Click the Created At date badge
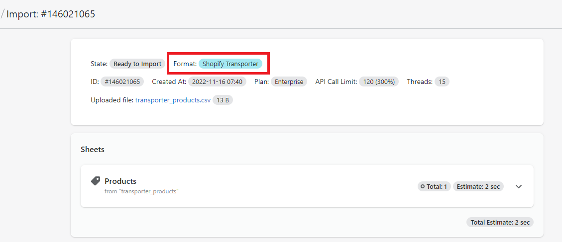This screenshot has width=562, height=242. tap(217, 81)
